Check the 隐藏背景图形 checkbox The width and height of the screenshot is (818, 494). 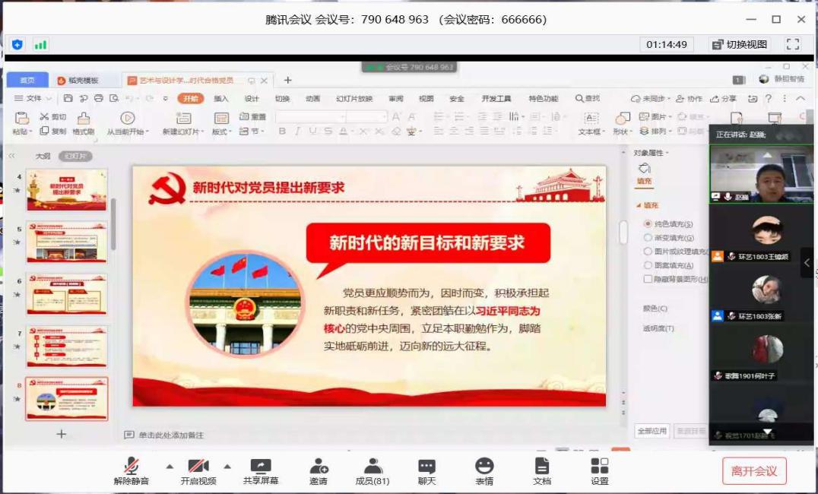[x=648, y=279]
